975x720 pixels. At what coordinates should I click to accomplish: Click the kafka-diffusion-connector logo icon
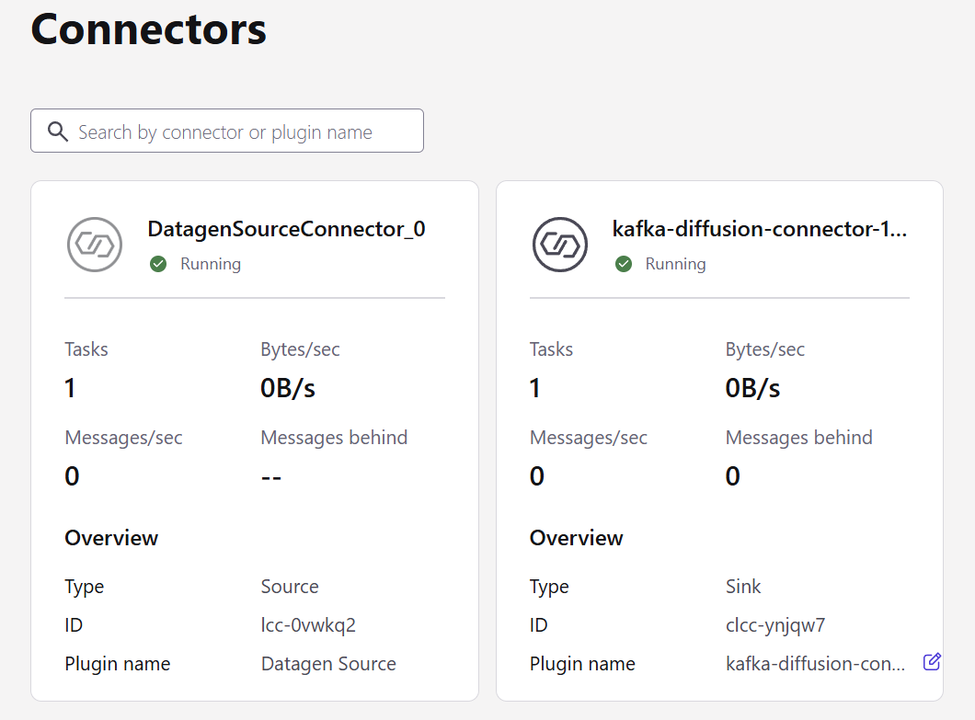point(560,245)
